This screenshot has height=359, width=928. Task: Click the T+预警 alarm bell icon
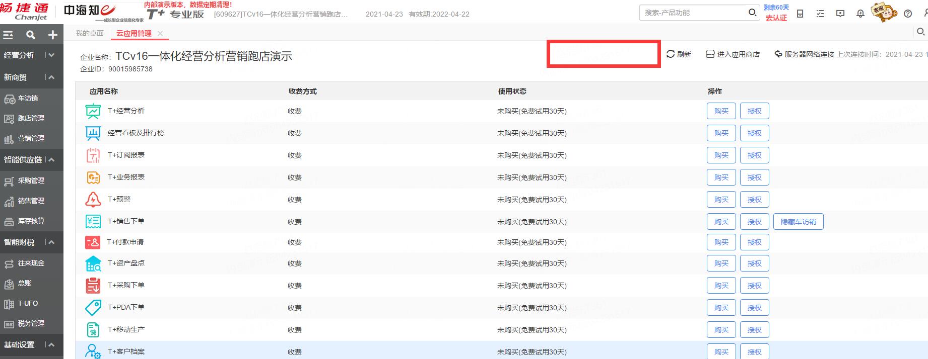93,200
